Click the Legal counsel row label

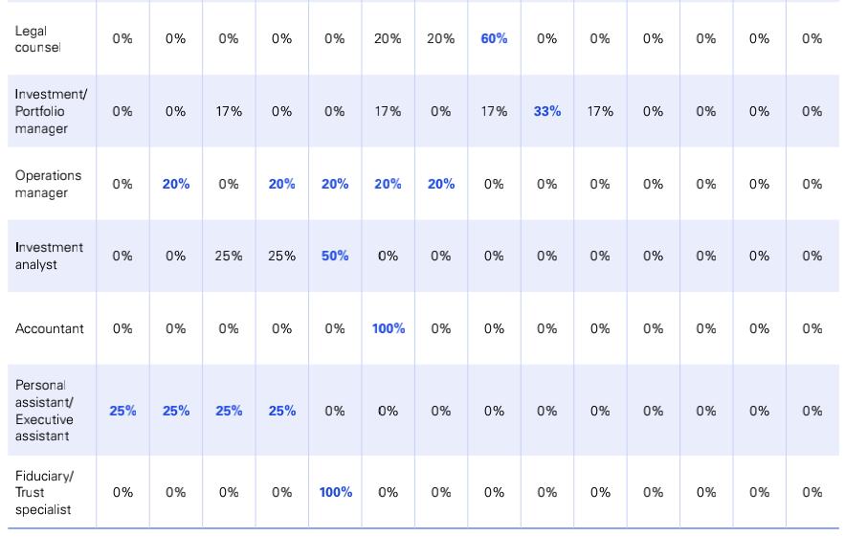pos(37,39)
